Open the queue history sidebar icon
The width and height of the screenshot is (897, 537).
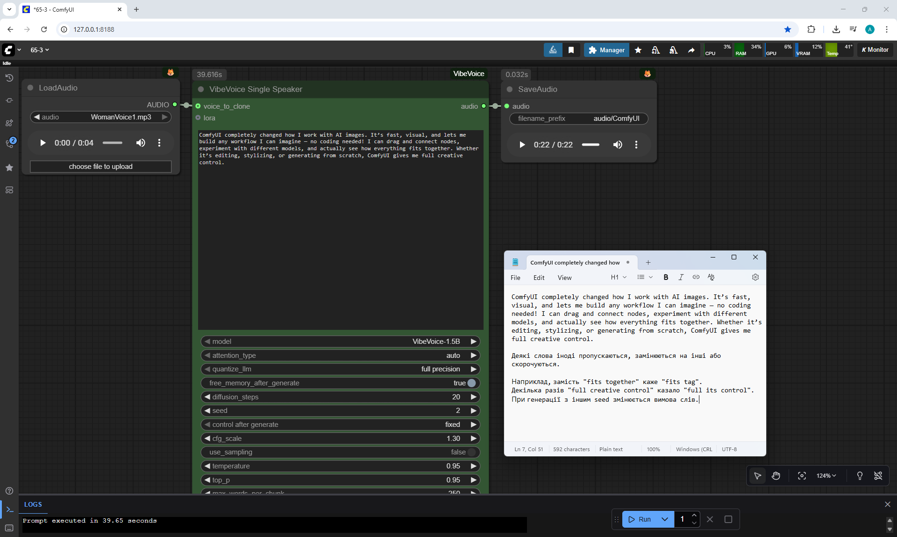pos(9,78)
